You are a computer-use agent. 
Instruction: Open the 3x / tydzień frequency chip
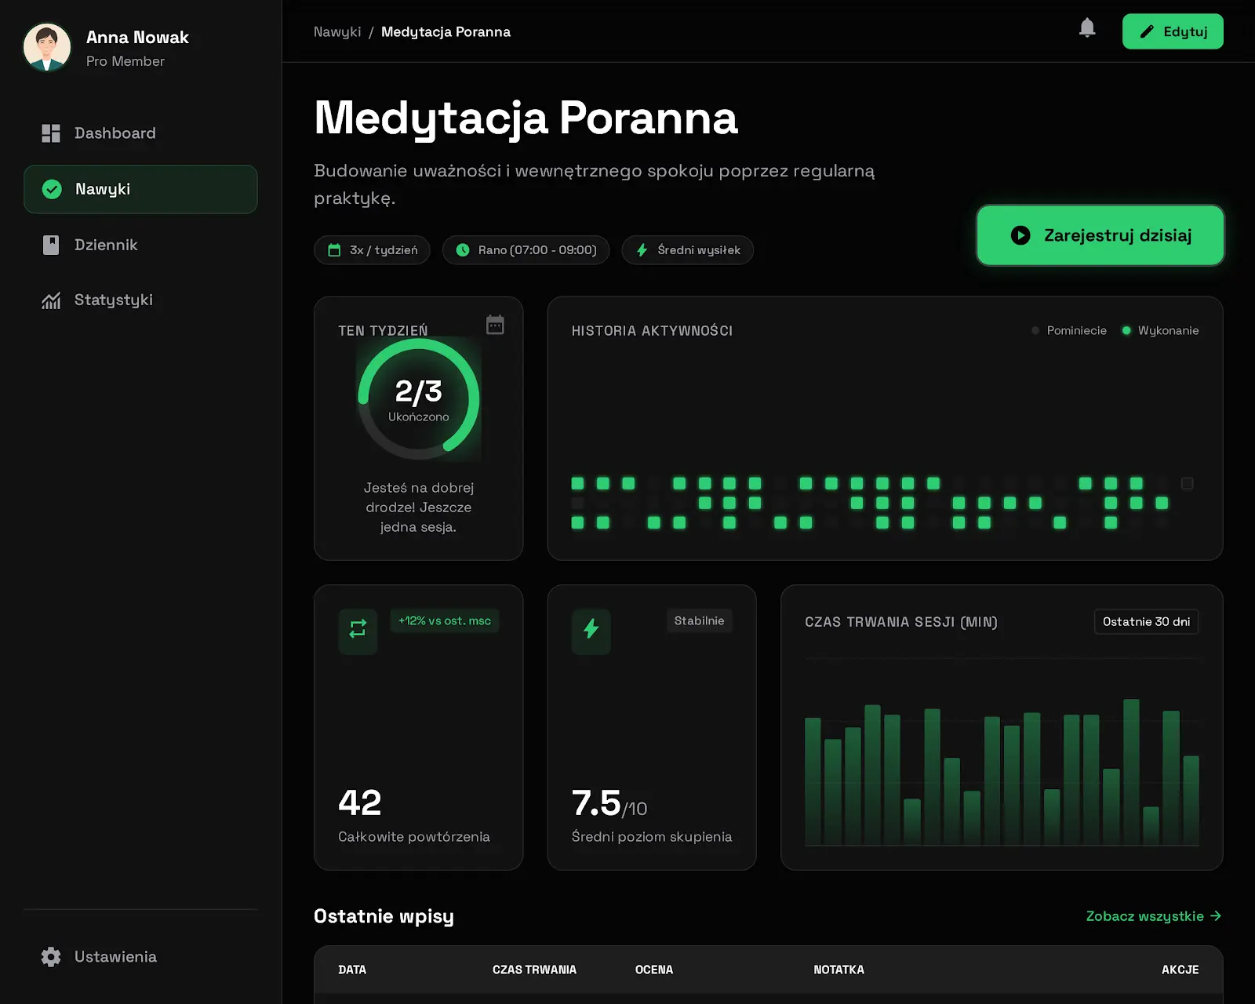372,250
